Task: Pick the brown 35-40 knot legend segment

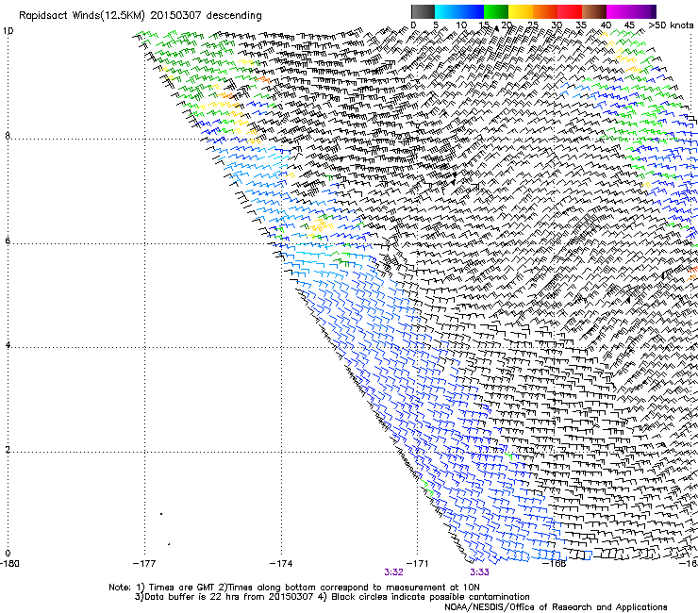Action: pos(594,11)
